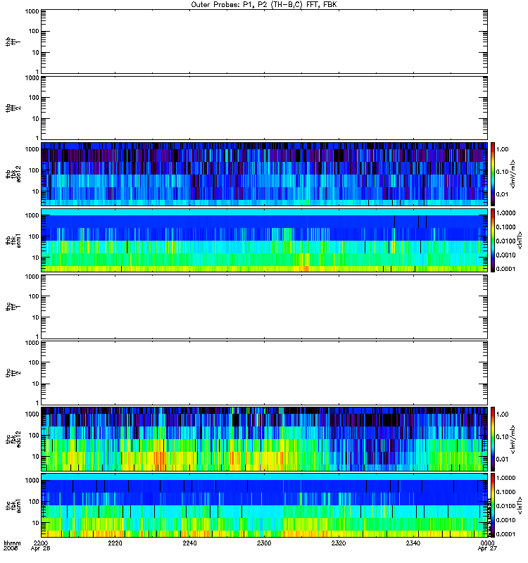Click the y-axis label of the topmost thb panel
Image resolution: width=528 pixels, height=563 pixels.
point(13,42)
